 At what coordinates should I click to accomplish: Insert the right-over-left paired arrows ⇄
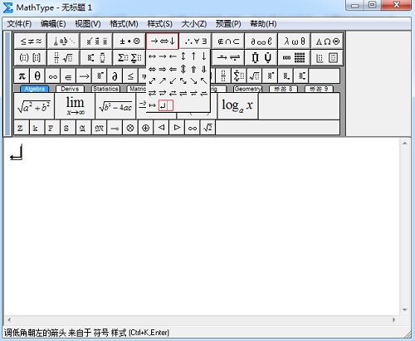tap(152, 93)
